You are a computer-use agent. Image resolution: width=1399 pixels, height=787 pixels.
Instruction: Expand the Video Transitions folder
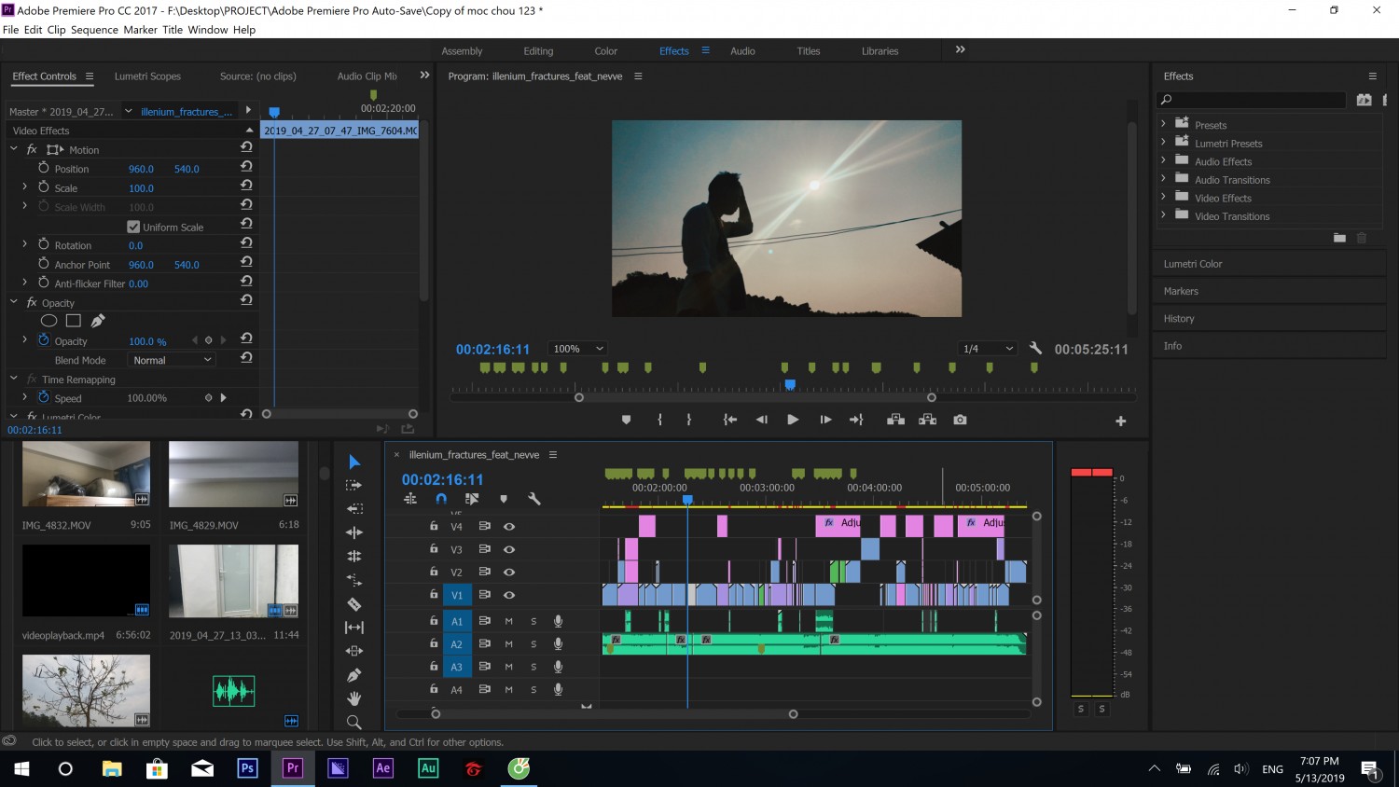(x=1163, y=215)
